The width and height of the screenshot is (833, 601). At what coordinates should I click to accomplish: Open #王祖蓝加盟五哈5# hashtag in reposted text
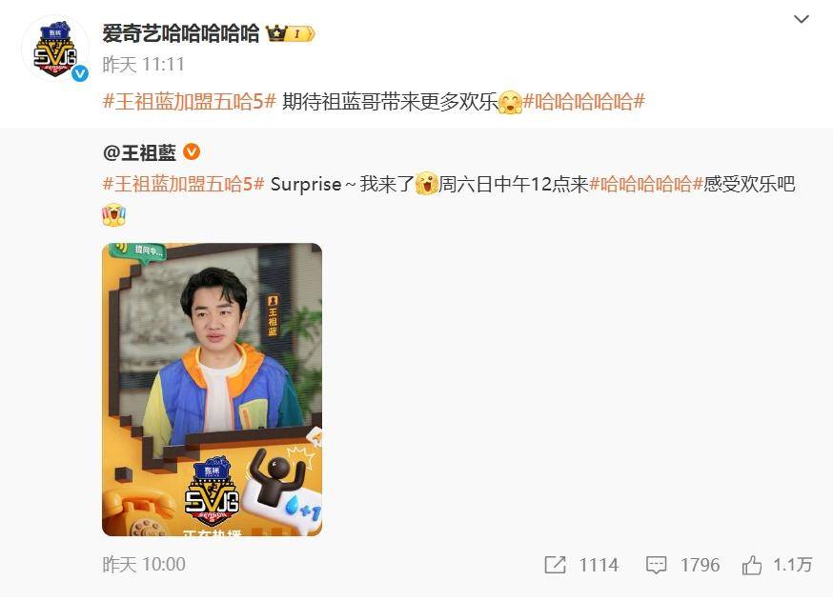point(183,184)
